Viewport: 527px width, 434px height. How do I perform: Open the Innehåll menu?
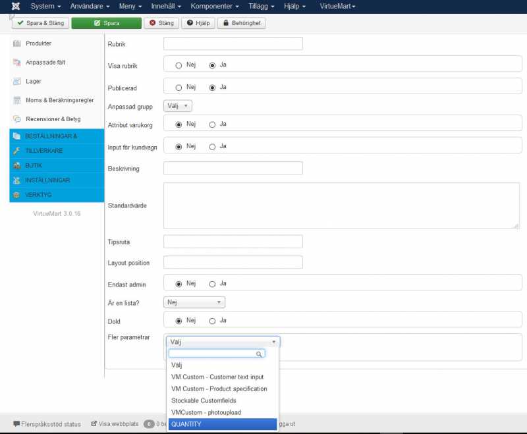pyautogui.click(x=166, y=6)
